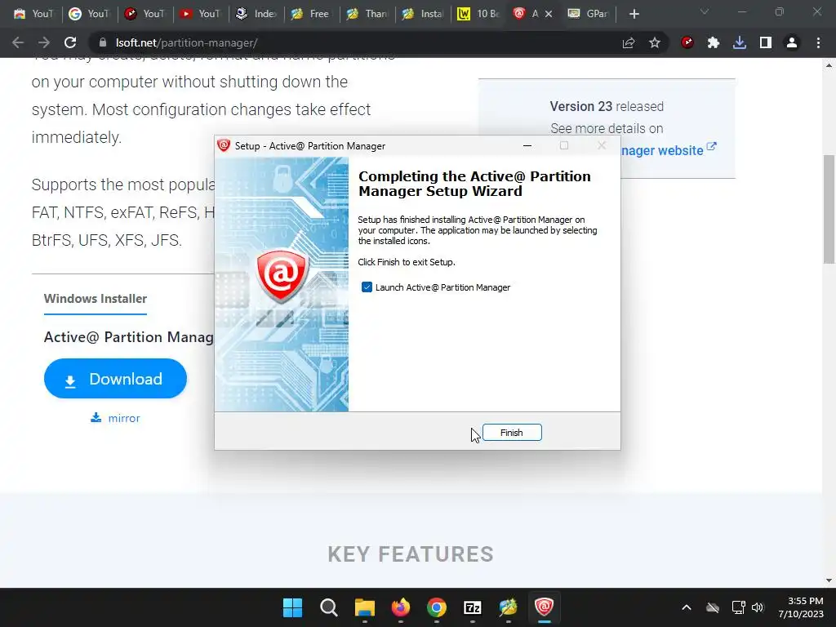Open Chrome three-dot menu
836x627 pixels.
pyautogui.click(x=818, y=42)
